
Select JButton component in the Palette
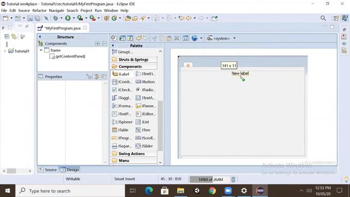click(145, 82)
